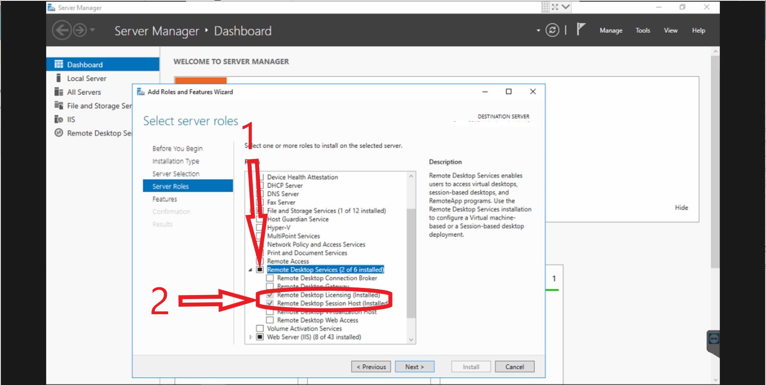766x385 pixels.
Task: Go to the Installation Type step
Action: (x=176, y=161)
